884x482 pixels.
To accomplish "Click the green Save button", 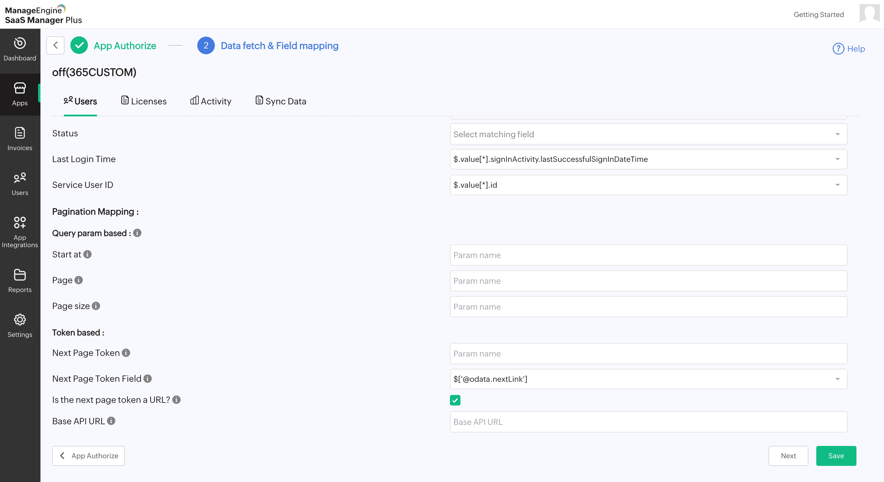I will click(836, 456).
